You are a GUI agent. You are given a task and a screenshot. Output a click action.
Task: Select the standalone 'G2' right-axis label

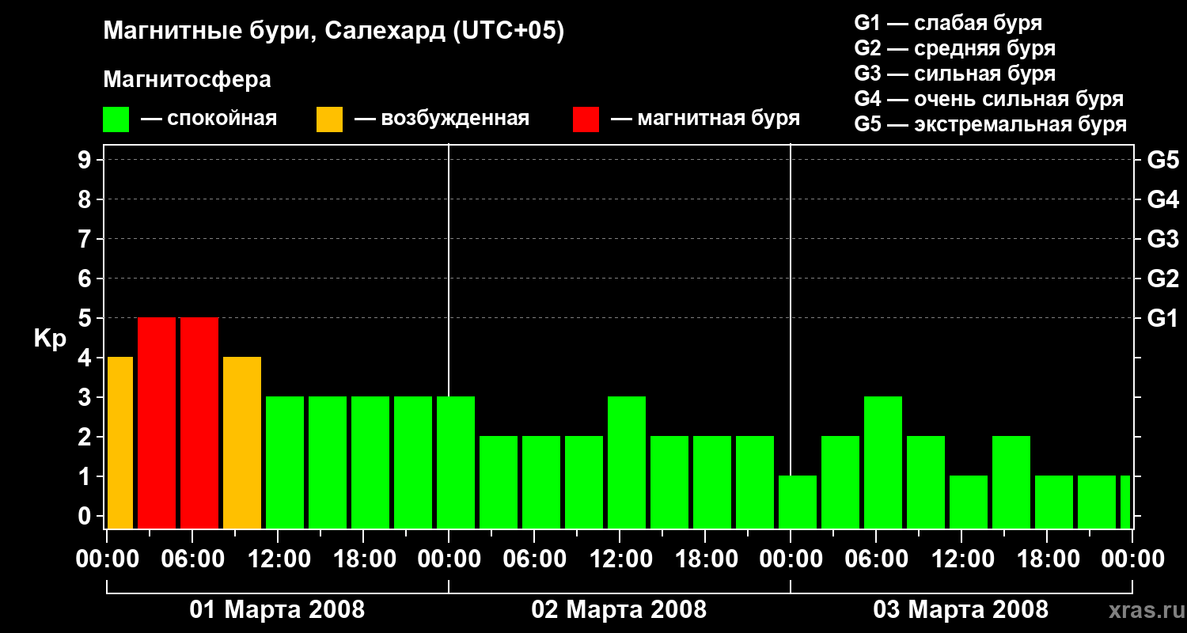(1162, 279)
